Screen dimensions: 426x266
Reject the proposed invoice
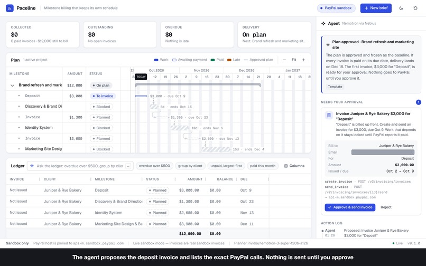click(x=386, y=207)
